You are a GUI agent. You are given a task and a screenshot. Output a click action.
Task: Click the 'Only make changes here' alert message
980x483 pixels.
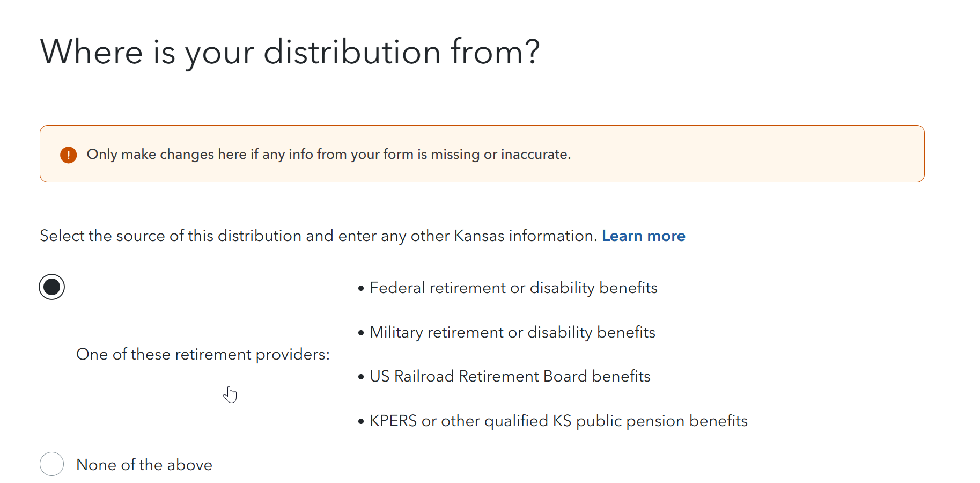click(x=328, y=155)
